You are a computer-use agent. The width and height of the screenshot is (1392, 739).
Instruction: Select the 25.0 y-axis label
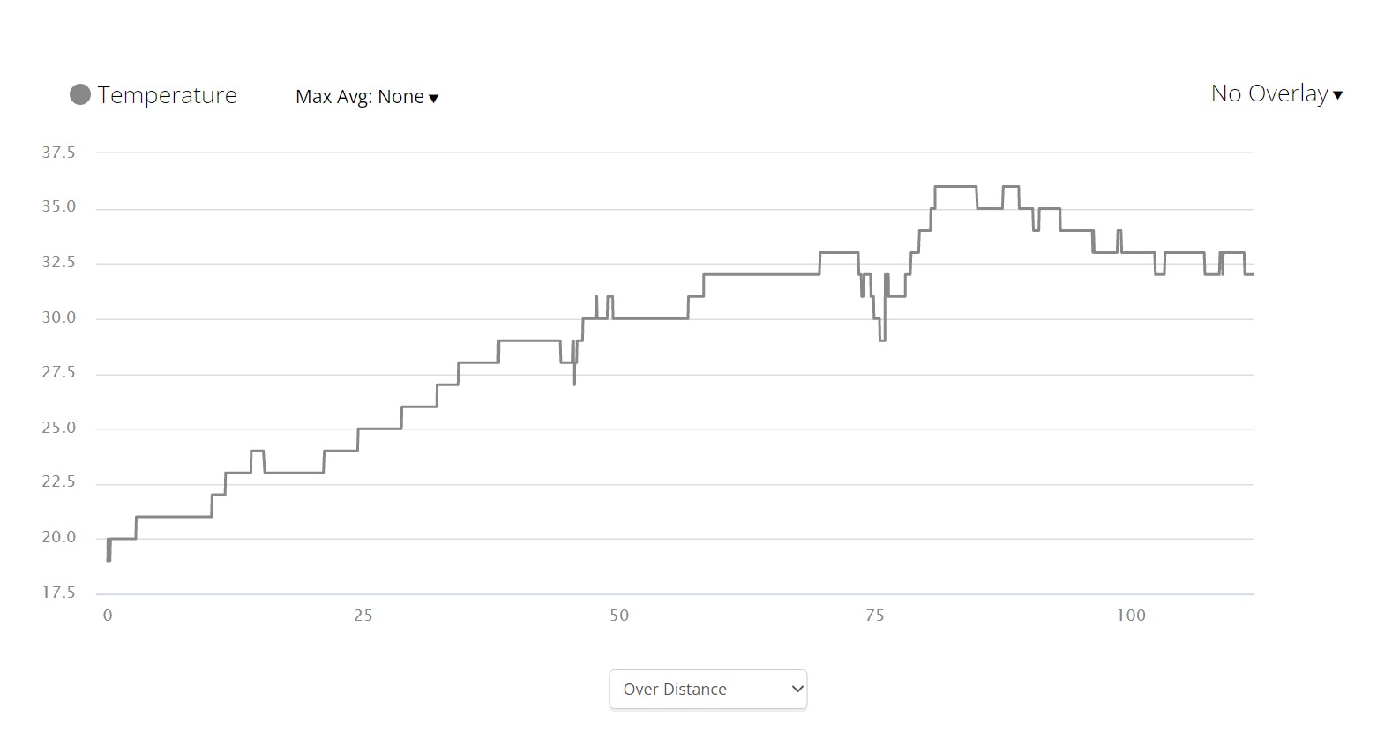pos(59,428)
